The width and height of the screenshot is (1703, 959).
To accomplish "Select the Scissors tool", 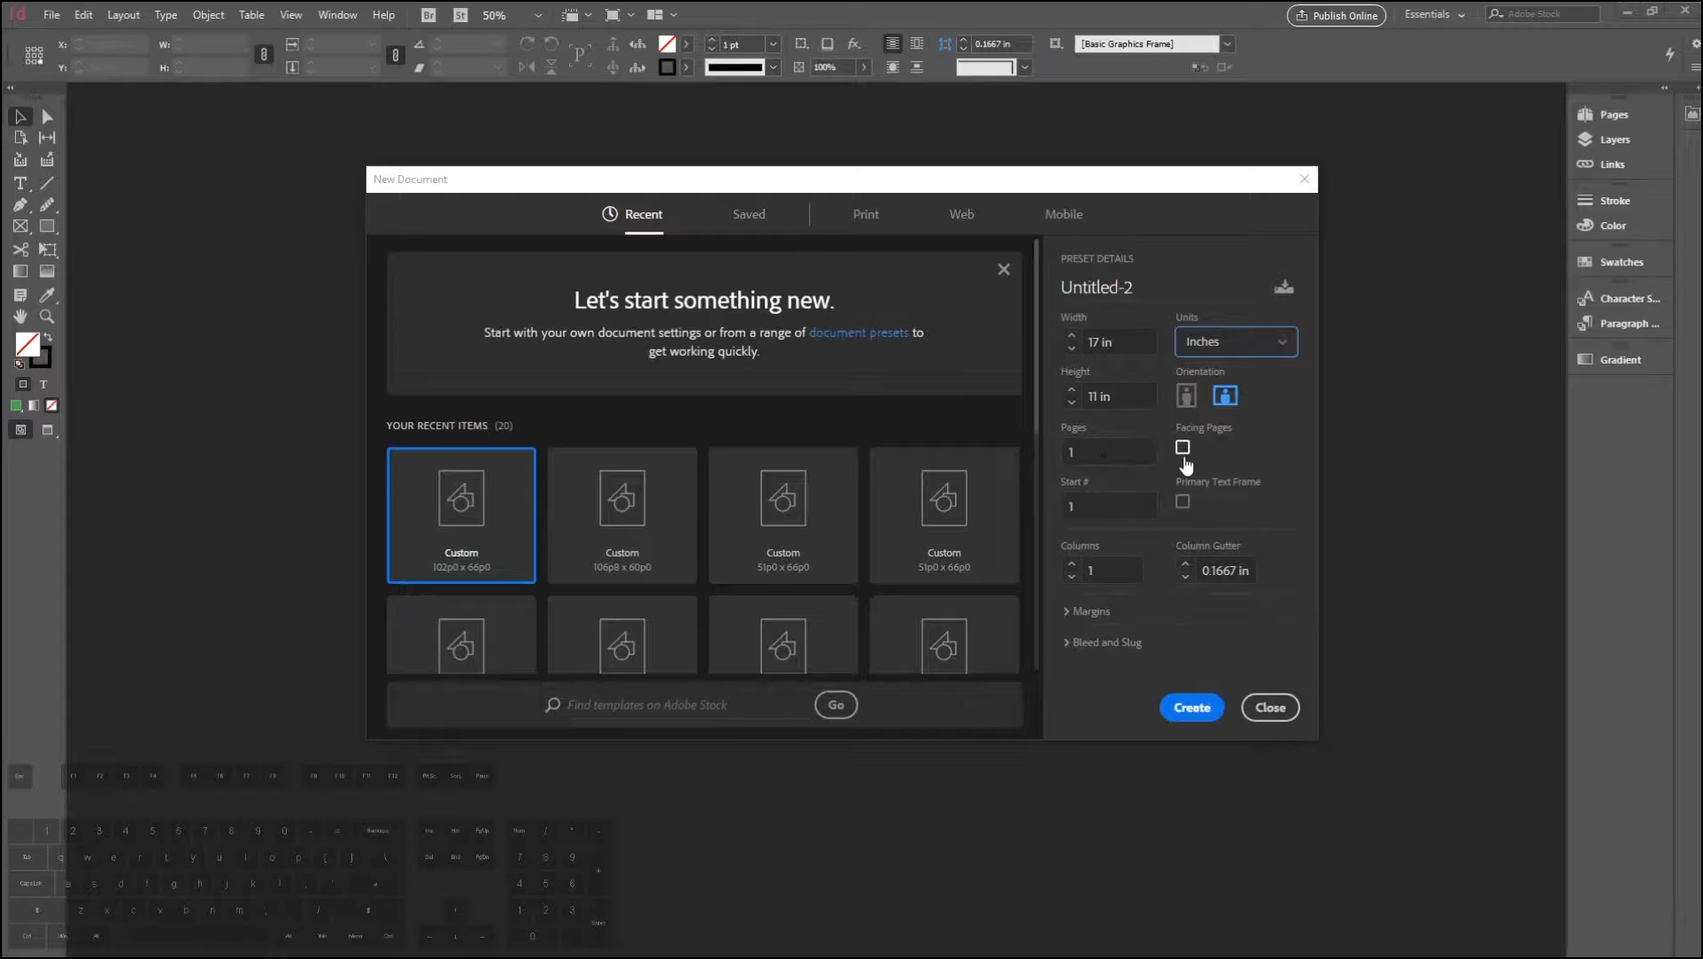I will click(20, 249).
